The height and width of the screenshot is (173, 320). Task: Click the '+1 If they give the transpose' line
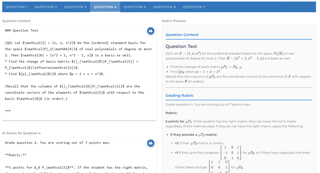(243, 153)
